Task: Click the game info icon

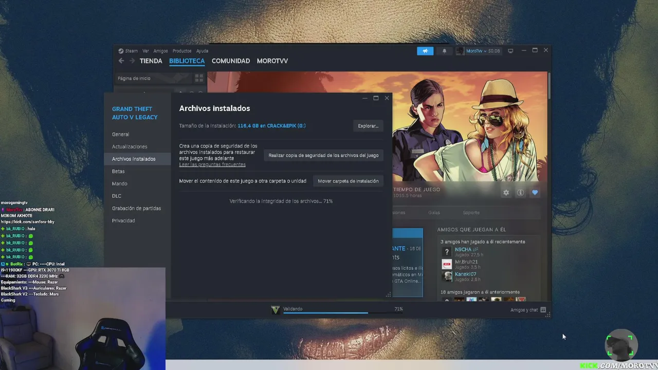Action: tap(520, 192)
